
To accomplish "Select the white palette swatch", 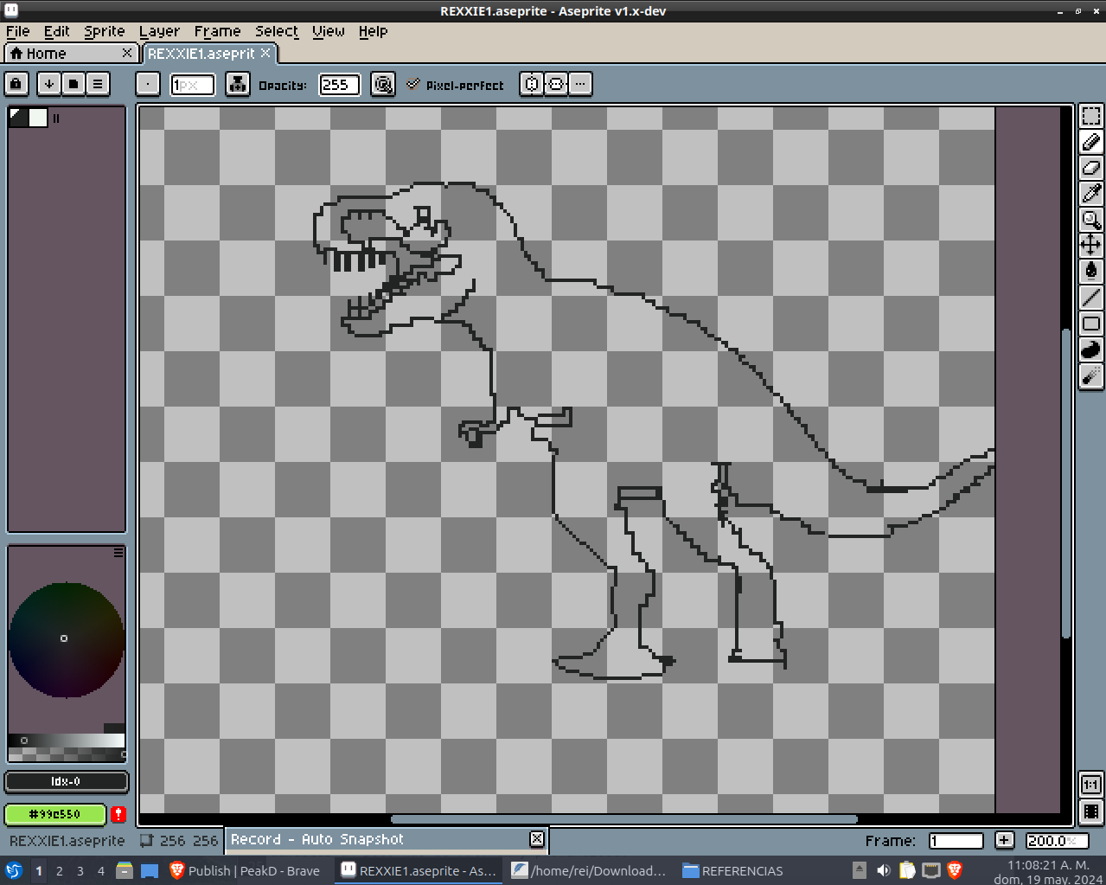I will 38,118.
